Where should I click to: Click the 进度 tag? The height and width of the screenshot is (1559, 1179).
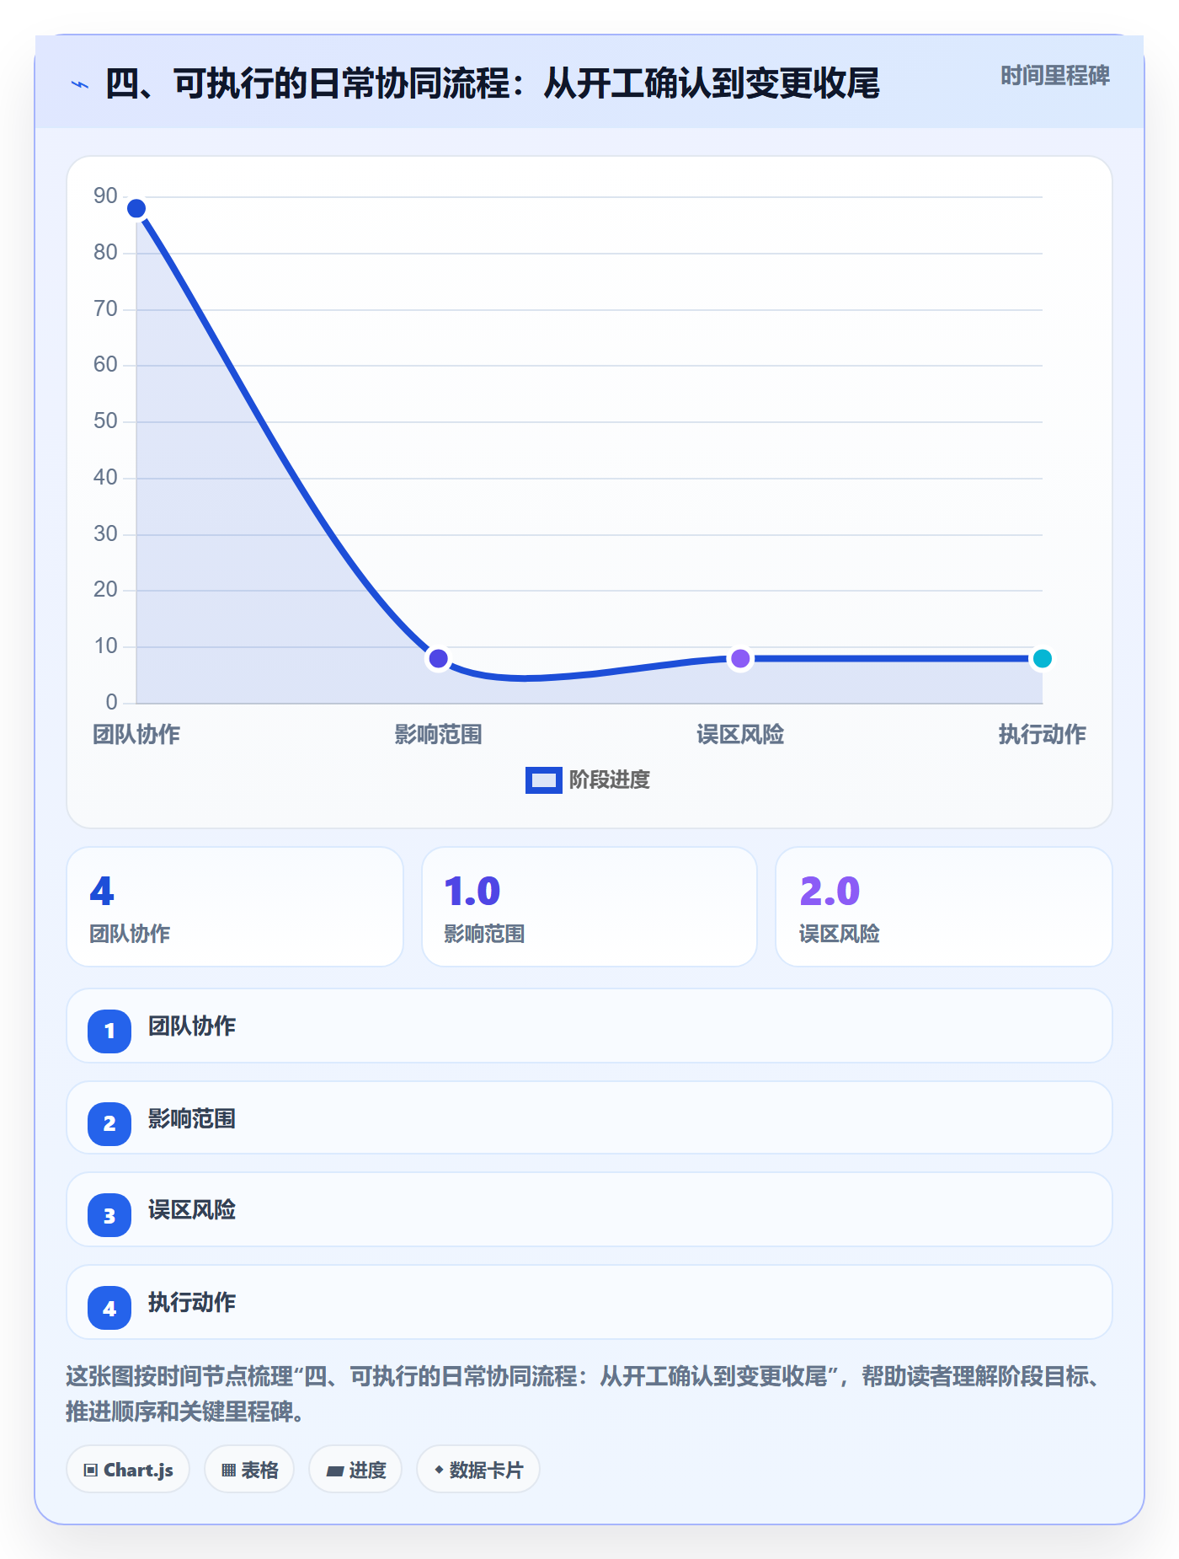pyautogui.click(x=355, y=1470)
